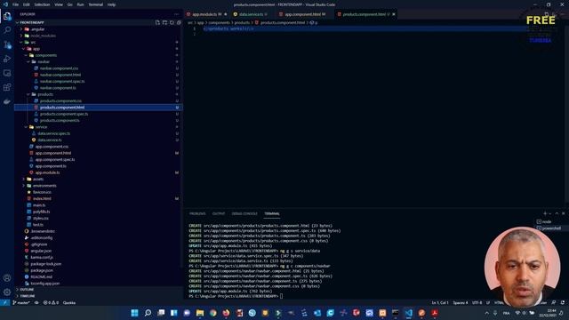Image resolution: width=569 pixels, height=320 pixels.
Task: Open the Explorer view in the activity bar
Action: point(7,16)
